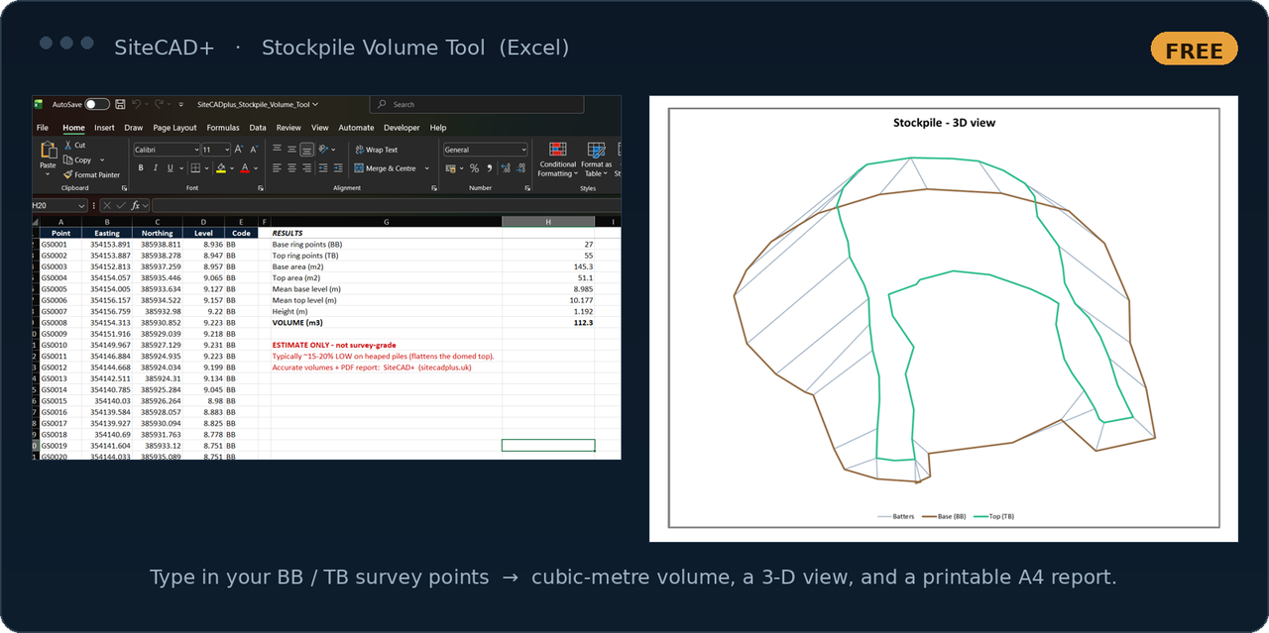This screenshot has width=1269, height=633.
Task: Click Top Align icon
Action: pyautogui.click(x=277, y=149)
